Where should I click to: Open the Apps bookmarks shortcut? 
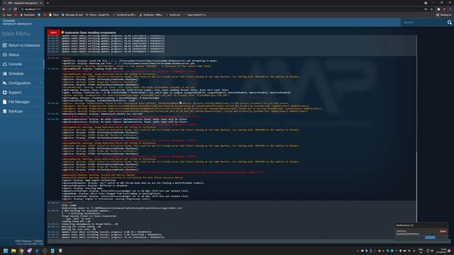(7, 15)
